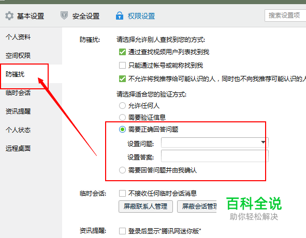Select 个人资料 in the sidebar
The width and height of the screenshot is (306, 238).
(x=18, y=37)
